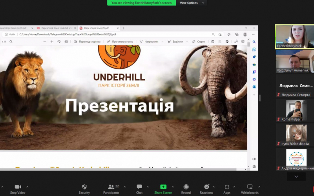Click the fit-to-width icon
Image resolution: width=314 pixels, height=196 pixels.
66,42
